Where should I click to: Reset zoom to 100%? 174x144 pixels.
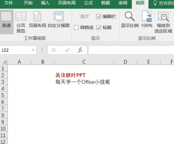pos(147,19)
